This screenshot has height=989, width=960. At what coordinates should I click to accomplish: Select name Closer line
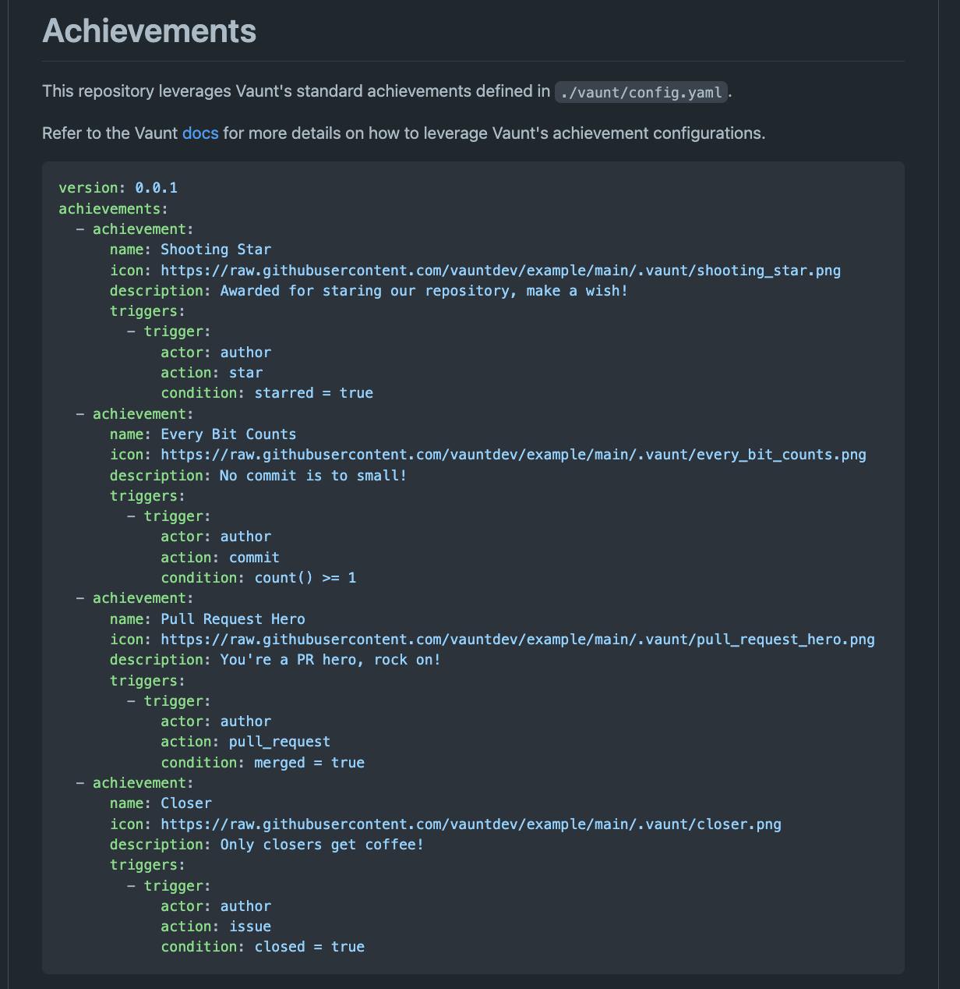click(x=161, y=803)
